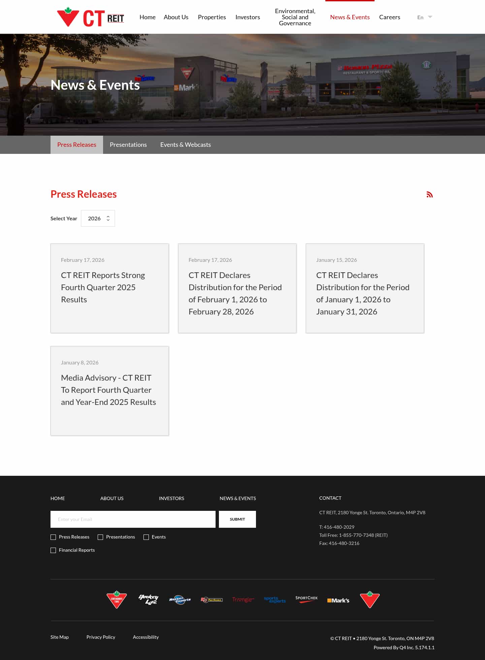Check the Financial Reports checkbox
Image resolution: width=485 pixels, height=660 pixels.
click(x=53, y=550)
